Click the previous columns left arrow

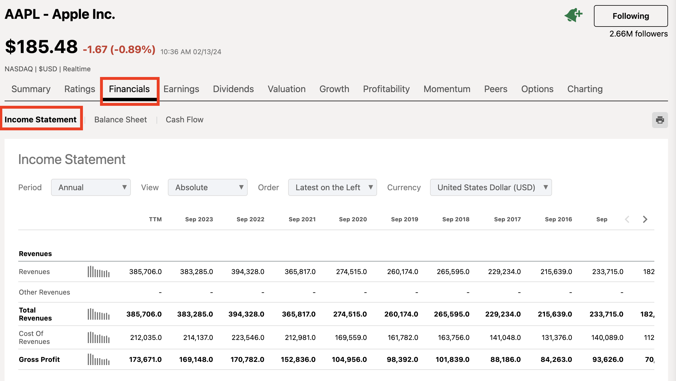click(627, 219)
